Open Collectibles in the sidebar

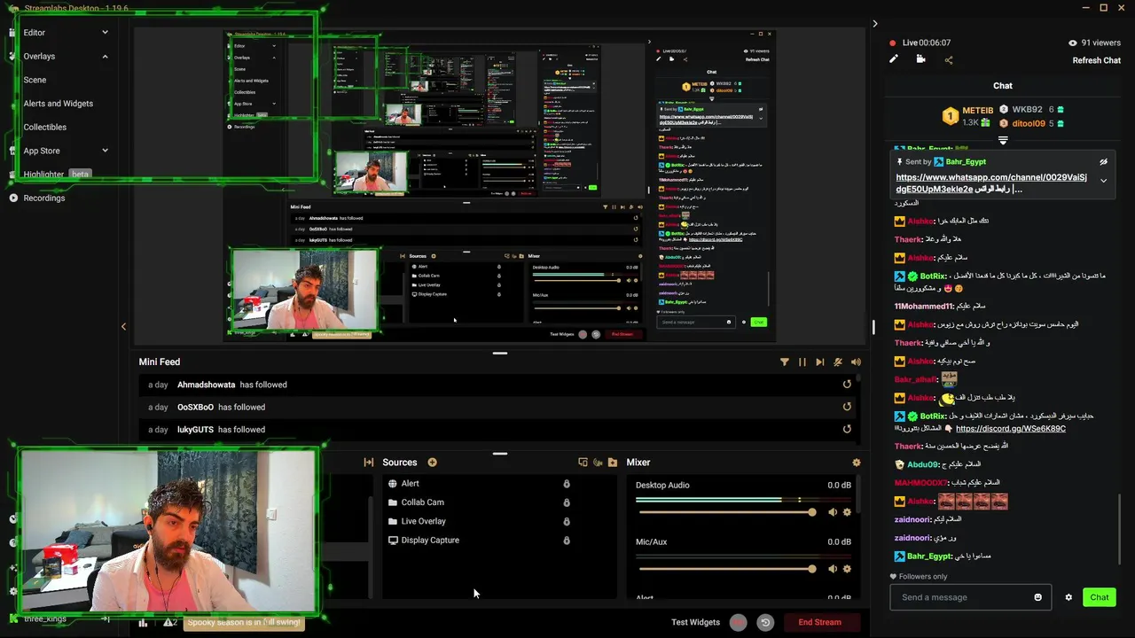pyautogui.click(x=45, y=127)
